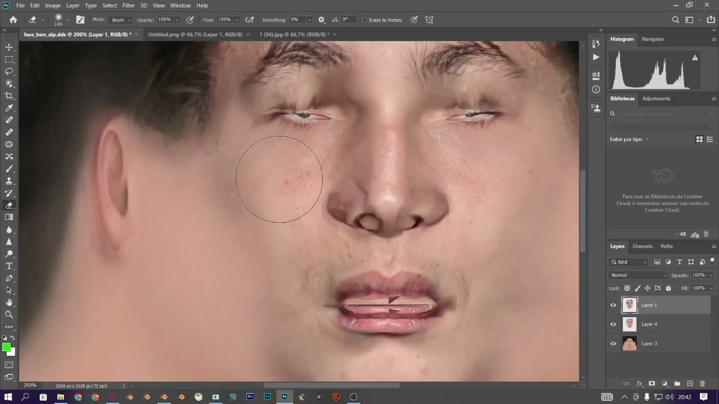Open brush preset picker dropdown
This screenshot has height=404, width=719.
pos(68,20)
